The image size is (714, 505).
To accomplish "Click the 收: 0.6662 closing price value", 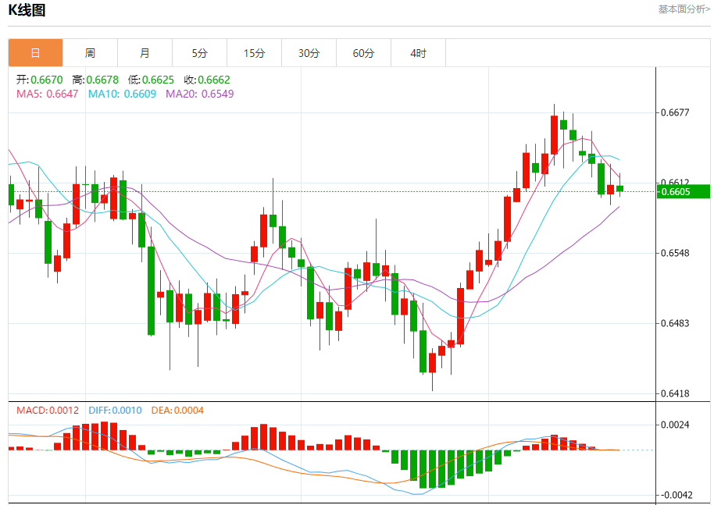I will [x=207, y=80].
